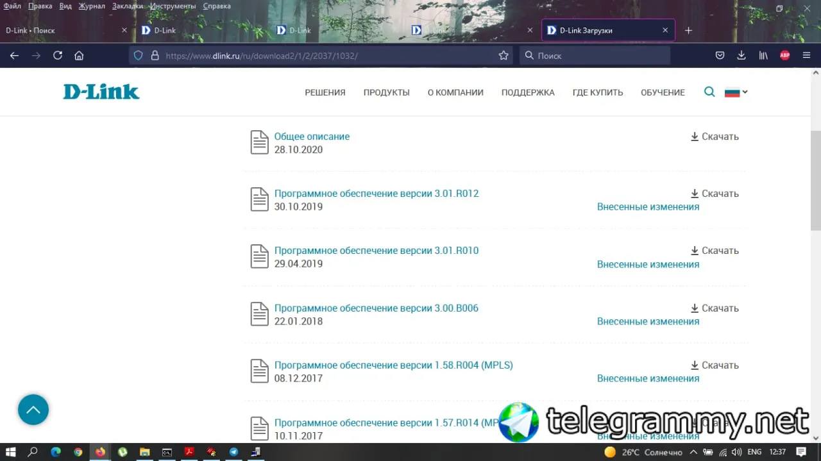View site security padlock info

pyautogui.click(x=155, y=56)
